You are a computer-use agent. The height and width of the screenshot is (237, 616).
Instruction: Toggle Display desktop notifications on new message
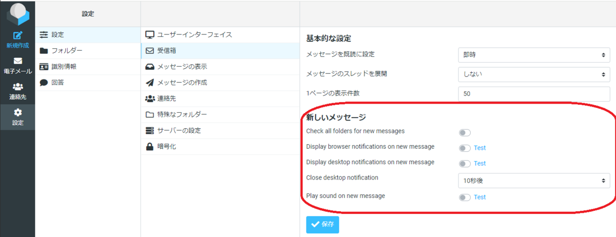(465, 164)
